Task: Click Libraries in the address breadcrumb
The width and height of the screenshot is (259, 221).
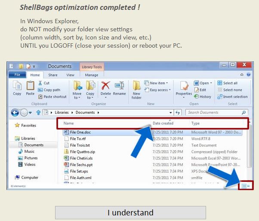Action: (x=62, y=112)
